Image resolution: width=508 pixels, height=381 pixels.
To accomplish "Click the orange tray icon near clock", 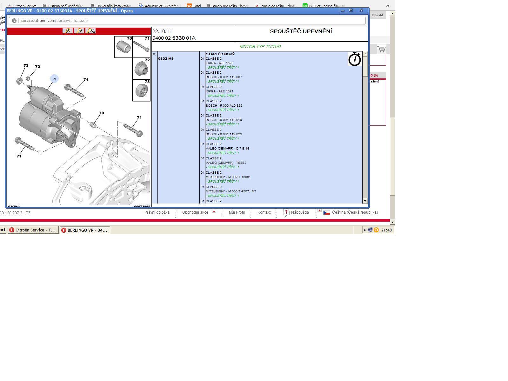I will pos(376,230).
